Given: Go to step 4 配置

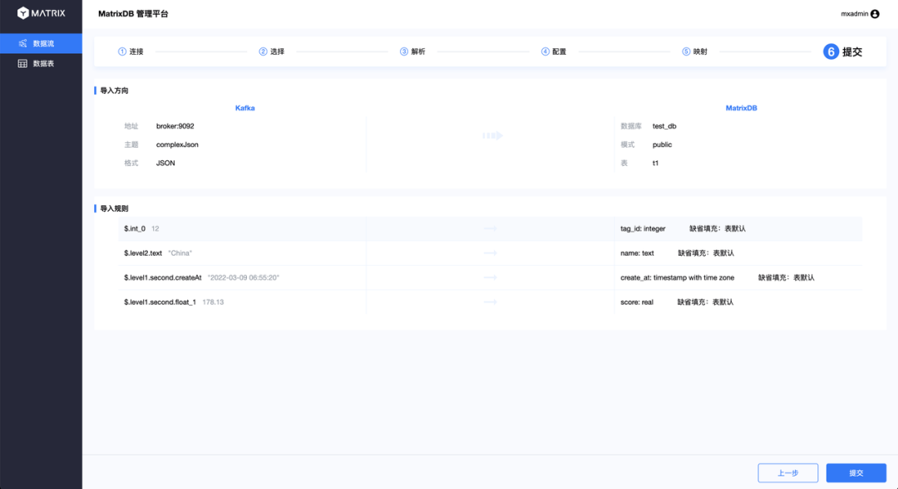Looking at the screenshot, I should click(x=553, y=51).
